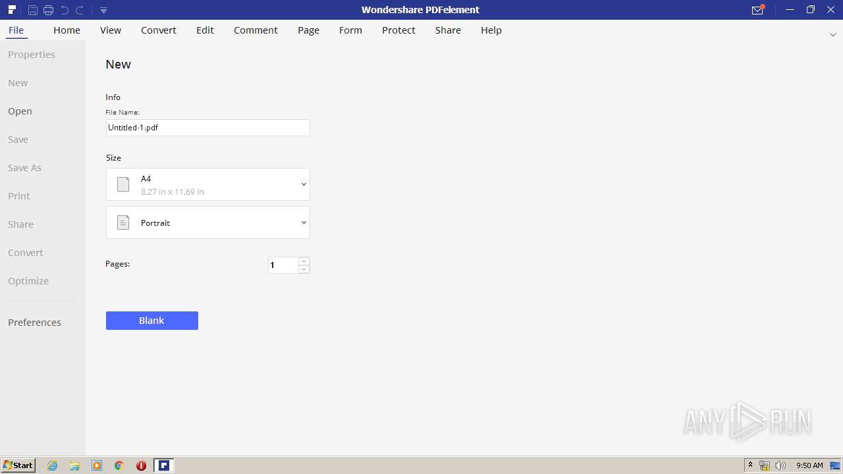
Task: Select Share in the File sidebar
Action: (20, 224)
